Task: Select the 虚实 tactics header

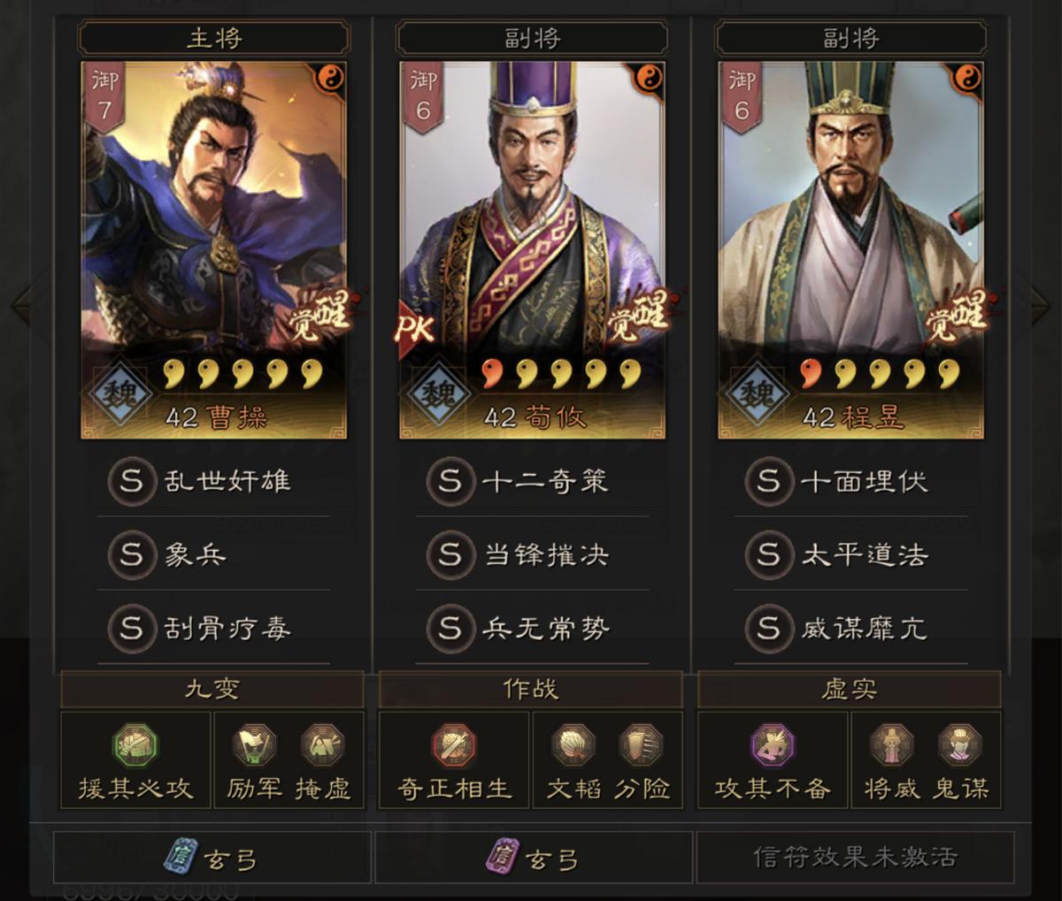Action: [850, 689]
